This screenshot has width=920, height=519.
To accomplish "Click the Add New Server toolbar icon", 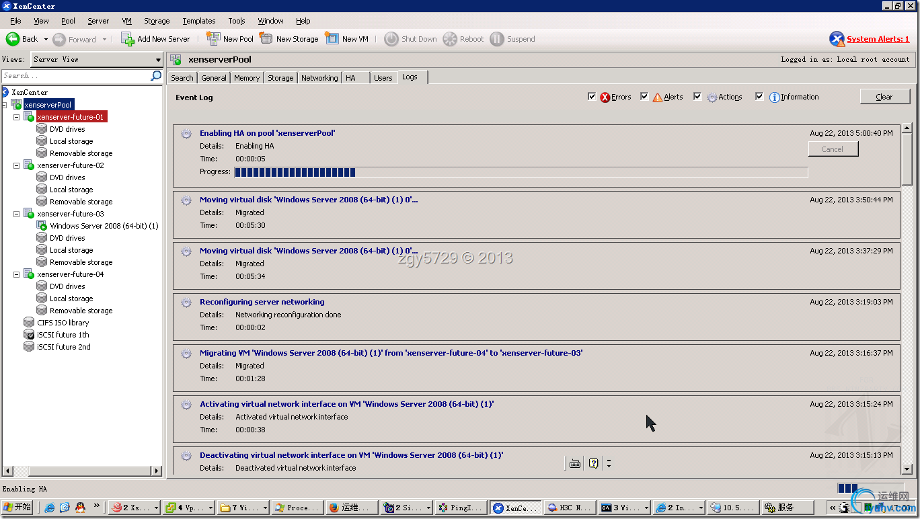I will (x=128, y=39).
